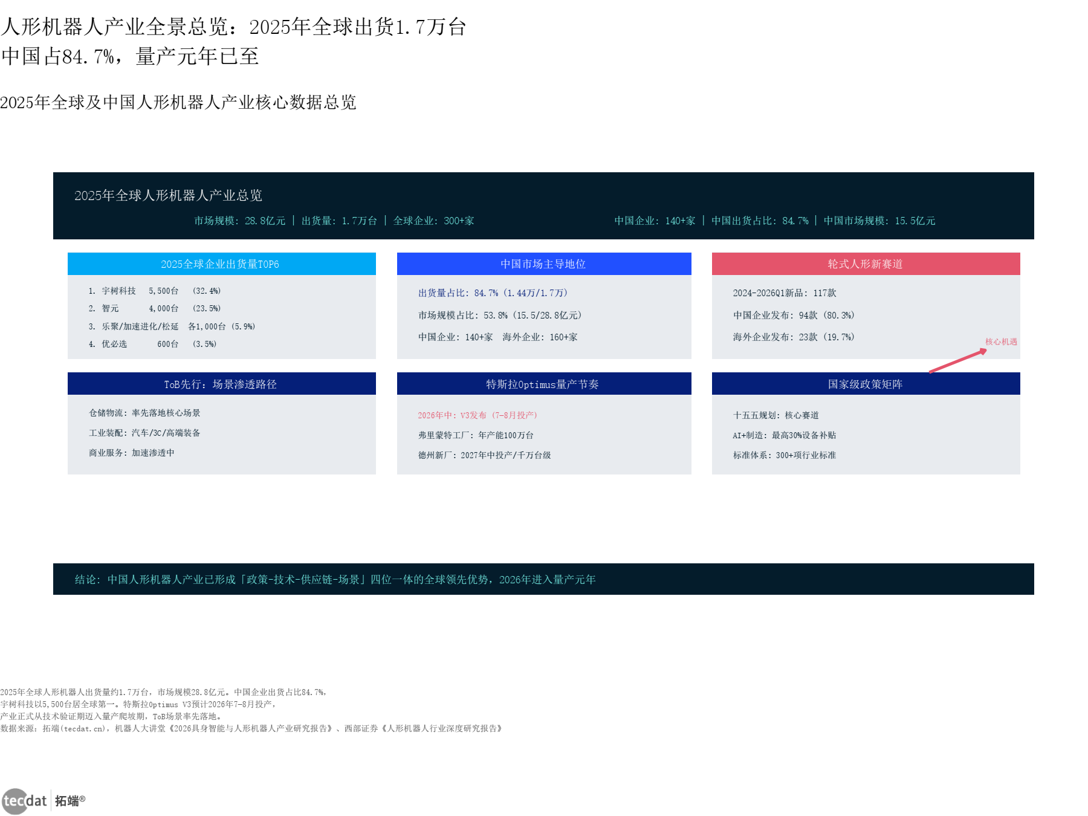Select title line 中国占84.7%,量产元年已至
This screenshot has height=816, width=1088.
click(130, 56)
